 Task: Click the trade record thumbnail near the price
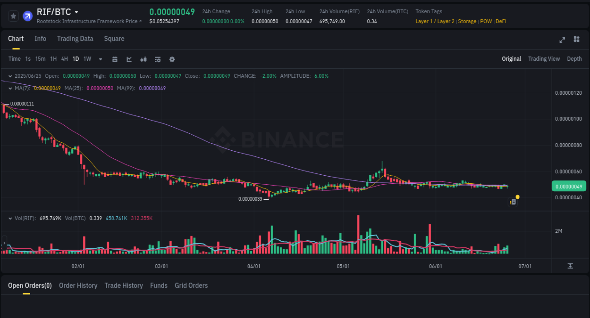[x=513, y=202]
